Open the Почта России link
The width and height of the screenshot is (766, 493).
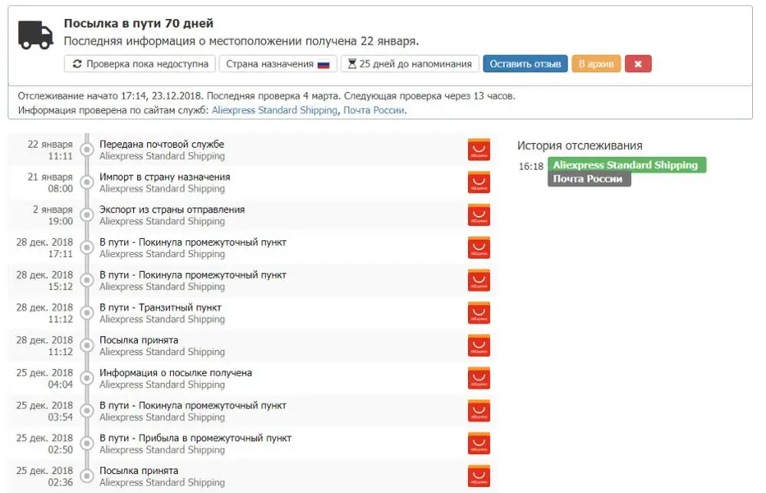[374, 110]
